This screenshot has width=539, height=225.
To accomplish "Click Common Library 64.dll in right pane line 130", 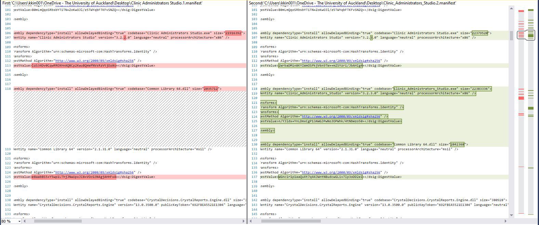I will click(415, 144).
